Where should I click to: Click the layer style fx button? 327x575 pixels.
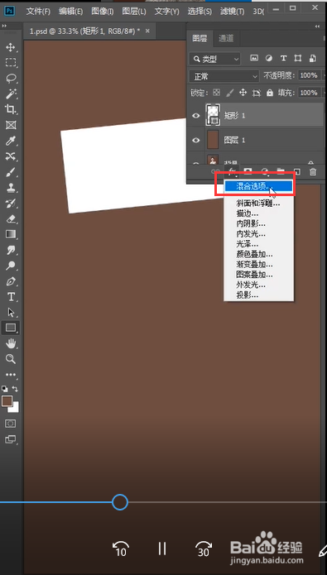232,171
